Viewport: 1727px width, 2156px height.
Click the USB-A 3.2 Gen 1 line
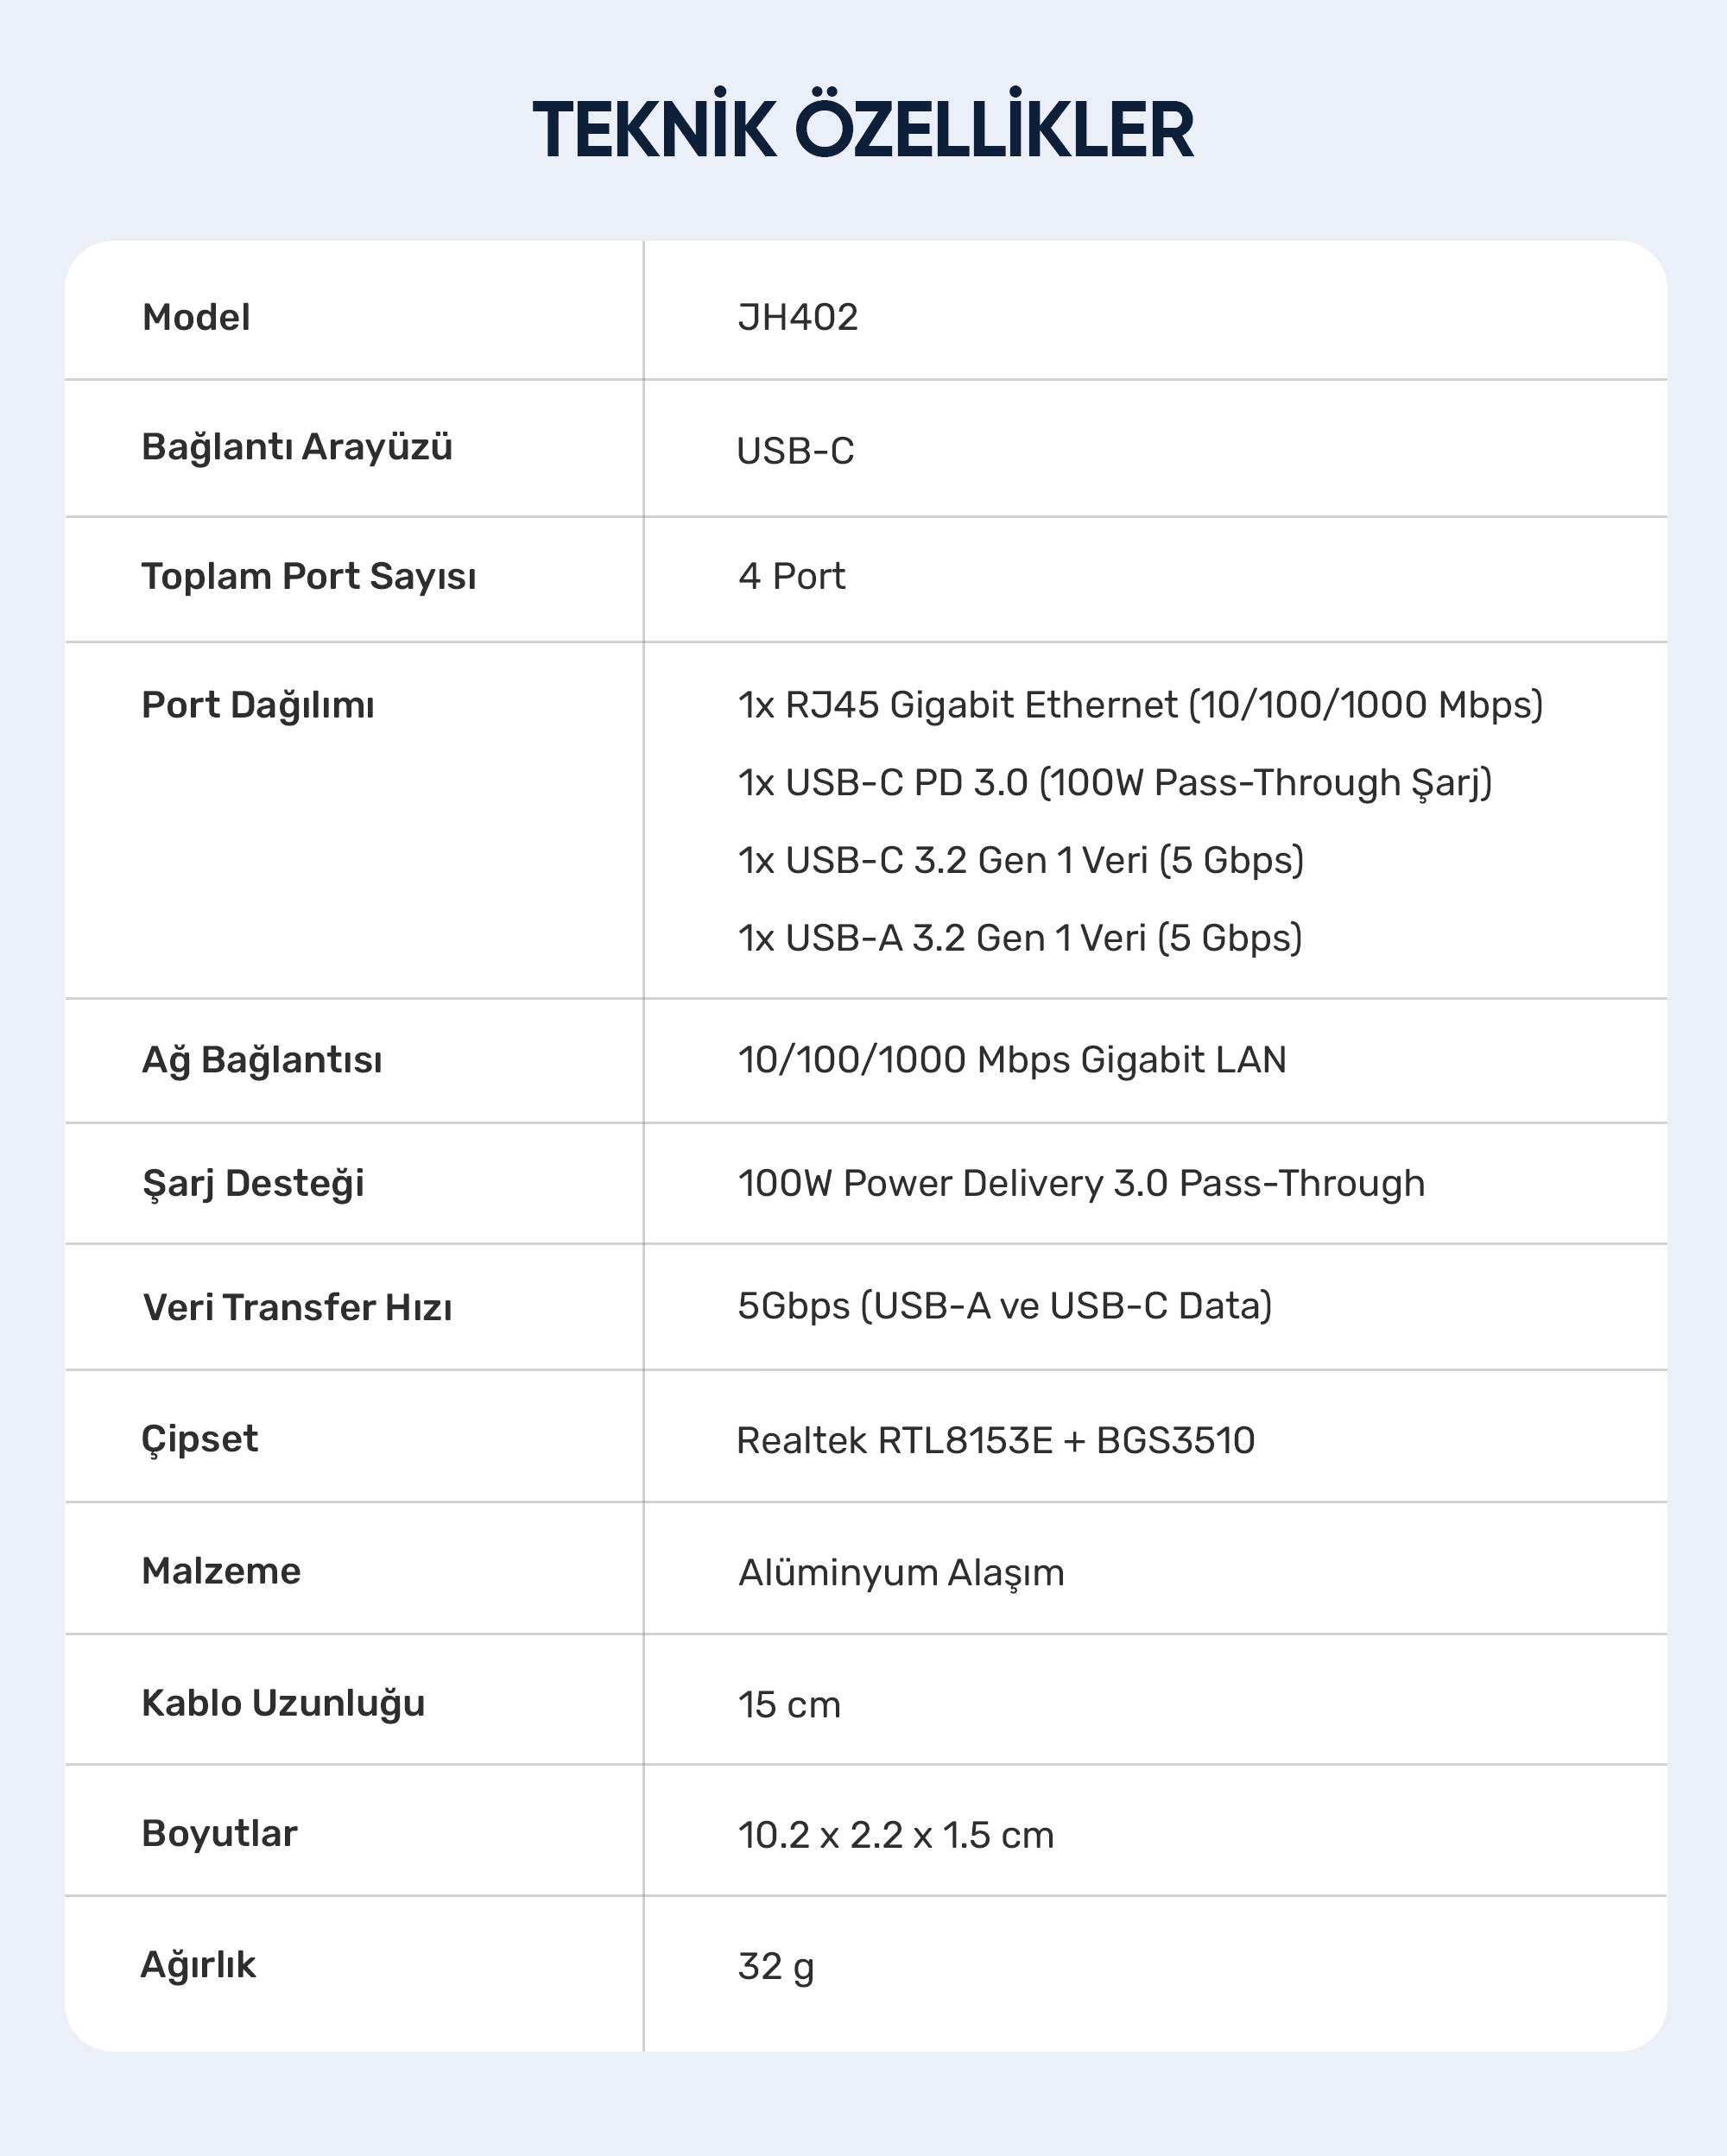pyautogui.click(x=1020, y=938)
